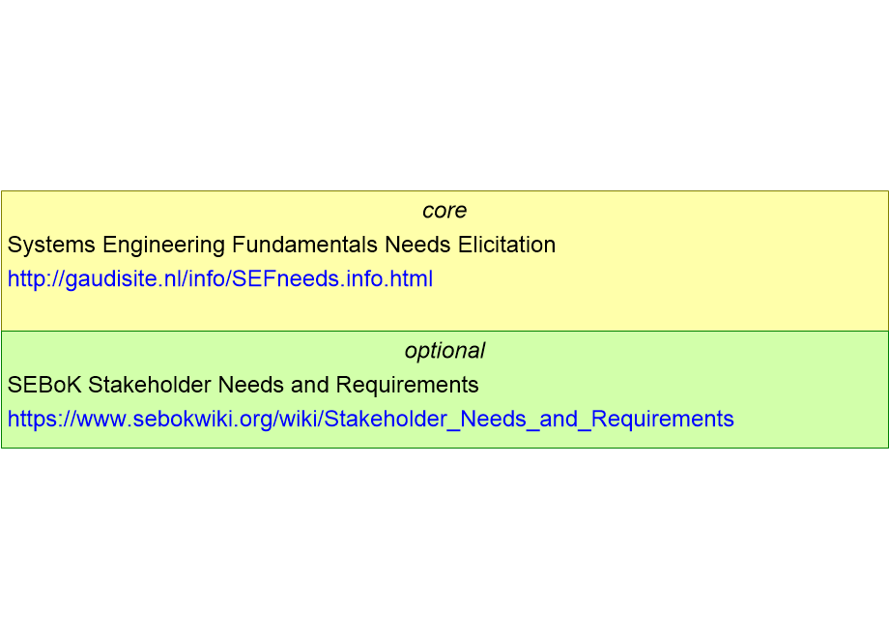Viewport: 889px width, 638px height.
Task: Click the italic "core" heading
Action: click(444, 211)
